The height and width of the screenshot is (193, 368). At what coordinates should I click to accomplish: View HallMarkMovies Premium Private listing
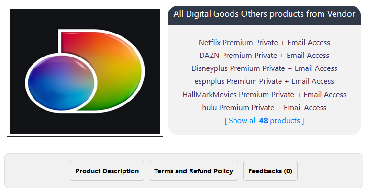pos(264,94)
